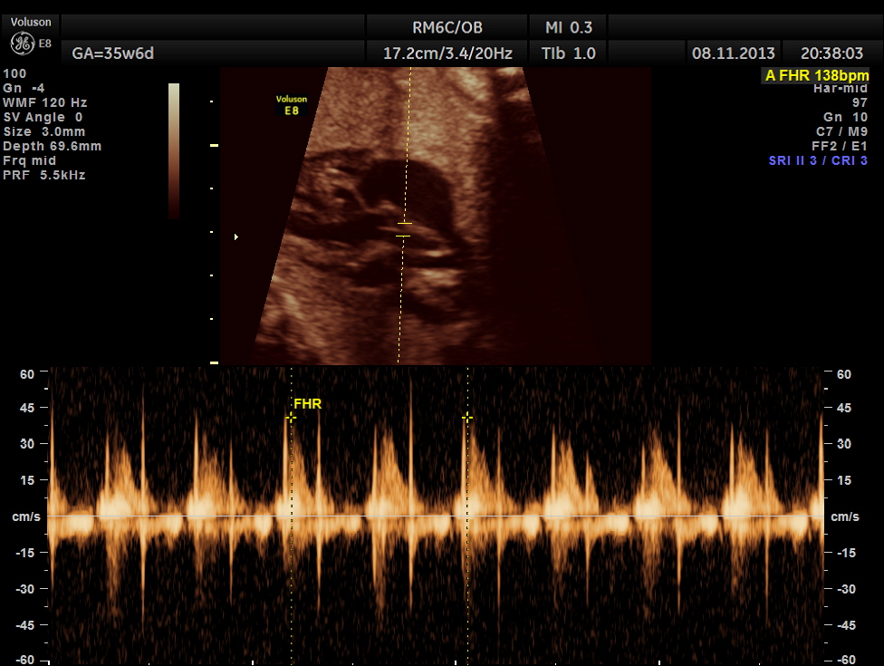This screenshot has width=884, height=666.
Task: Click the PRF 5.5kHz parameter
Action: 44,175
